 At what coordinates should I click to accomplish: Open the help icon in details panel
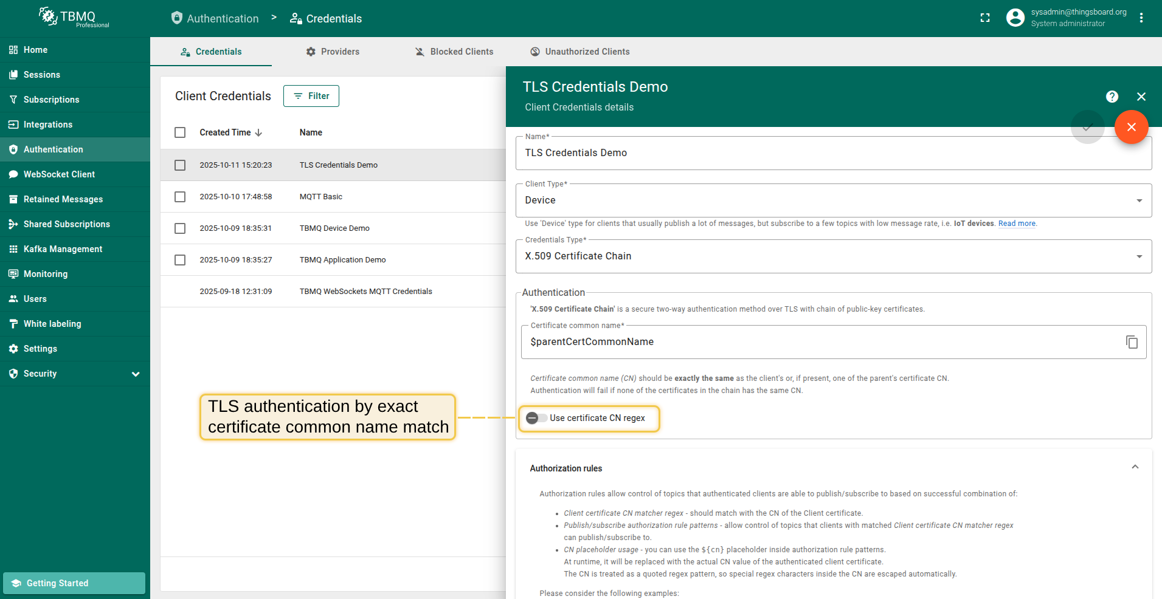[x=1112, y=97]
